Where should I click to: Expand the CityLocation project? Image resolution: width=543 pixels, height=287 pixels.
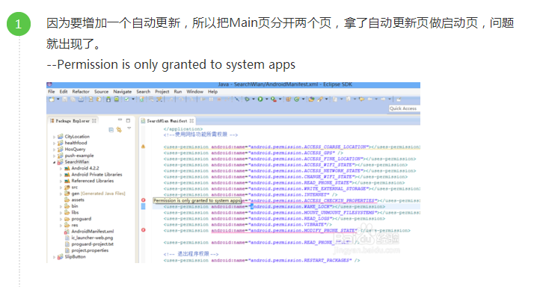point(54,137)
